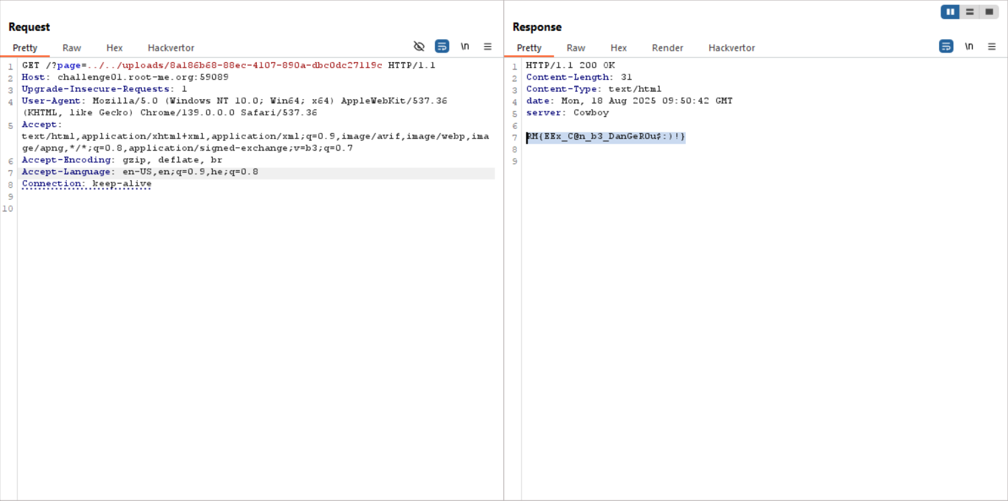Toggle the Request panel's crossed-out eye icon

point(419,47)
